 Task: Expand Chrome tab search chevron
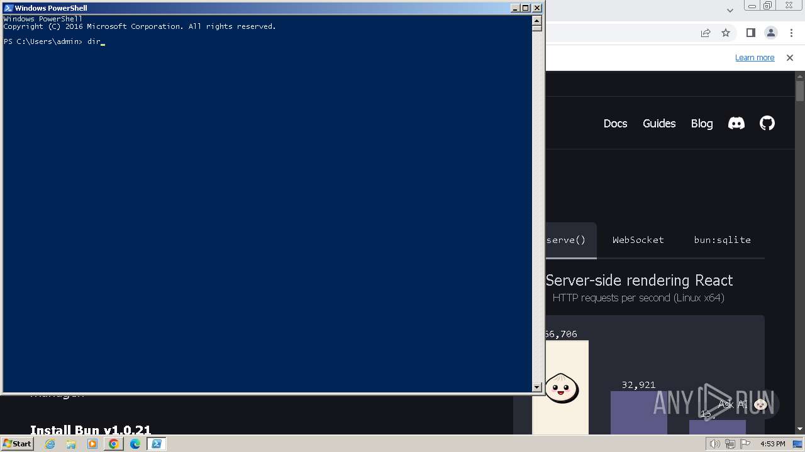pyautogui.click(x=730, y=10)
